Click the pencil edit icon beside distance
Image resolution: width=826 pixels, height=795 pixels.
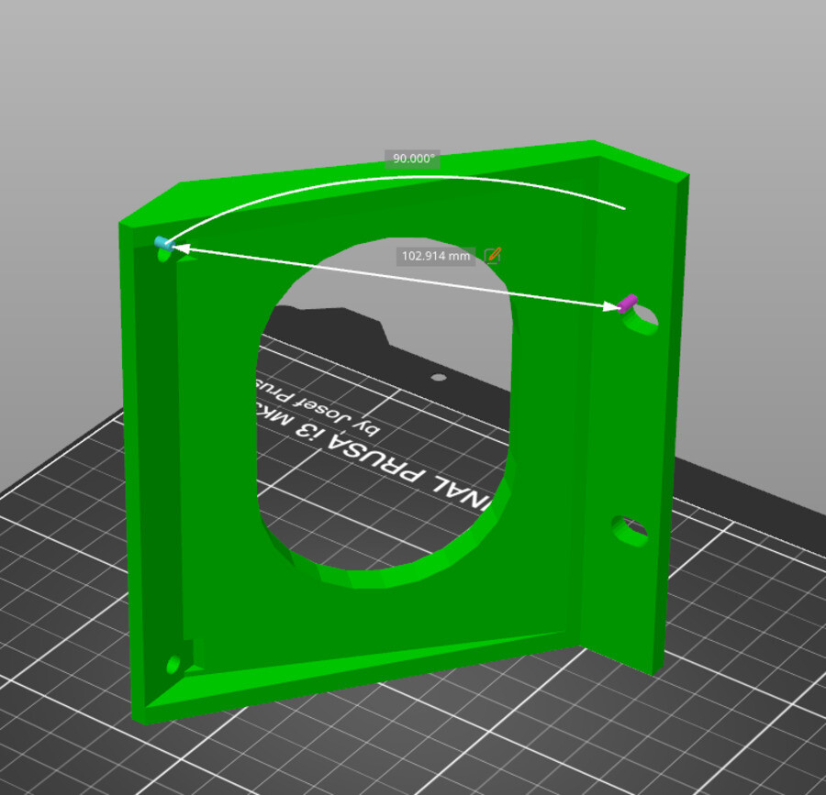(493, 255)
